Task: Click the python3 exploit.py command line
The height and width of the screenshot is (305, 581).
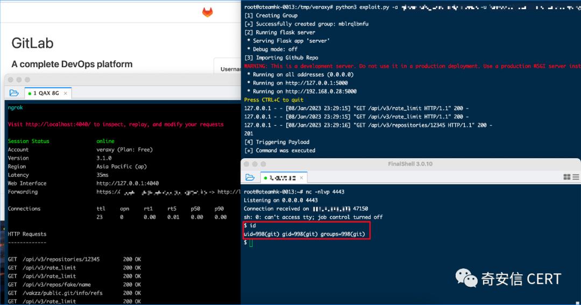Action: 413,7
